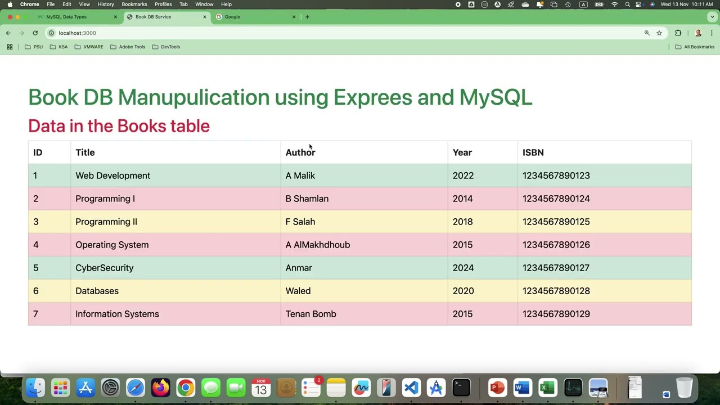Open the zoom magnifier in the address bar
The width and height of the screenshot is (720, 405).
click(647, 33)
